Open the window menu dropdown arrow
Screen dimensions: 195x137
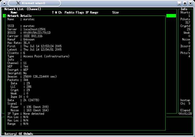point(4,3)
